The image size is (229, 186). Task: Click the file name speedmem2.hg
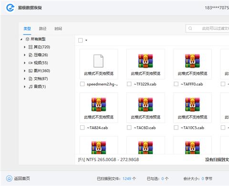click(103, 84)
